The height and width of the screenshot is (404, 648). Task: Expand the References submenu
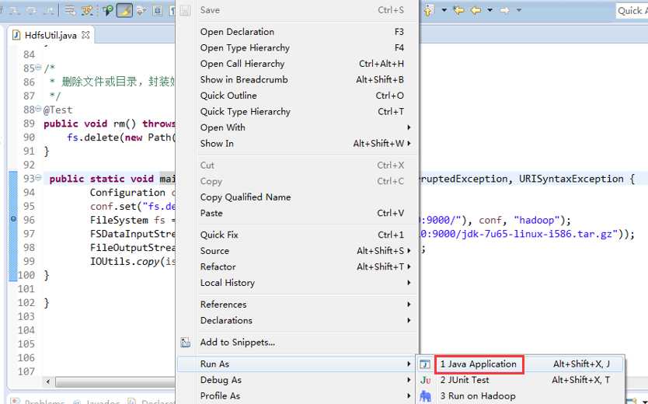[409, 305]
